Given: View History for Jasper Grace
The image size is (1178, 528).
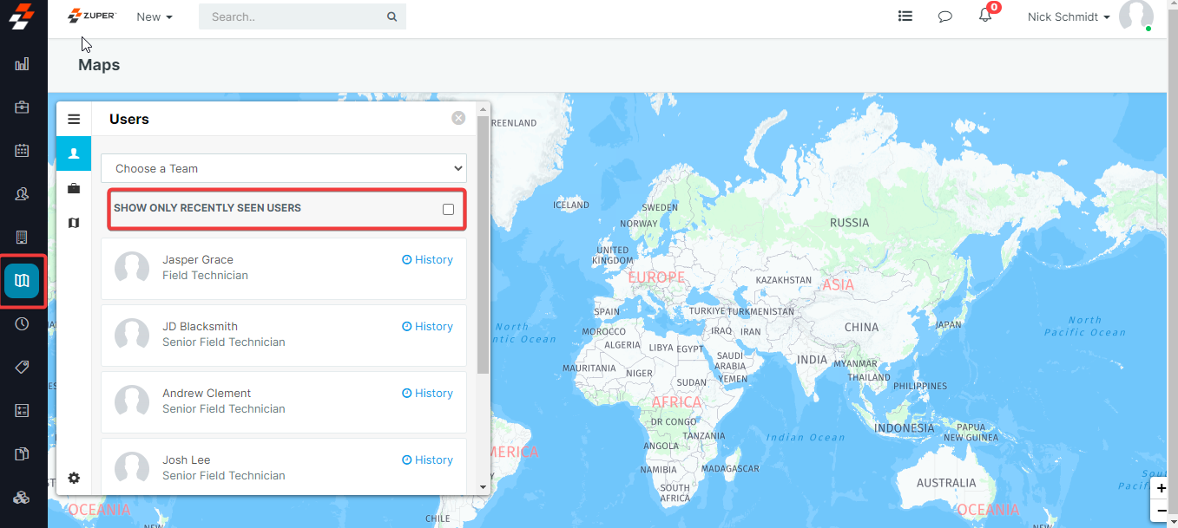Looking at the screenshot, I should 428,259.
